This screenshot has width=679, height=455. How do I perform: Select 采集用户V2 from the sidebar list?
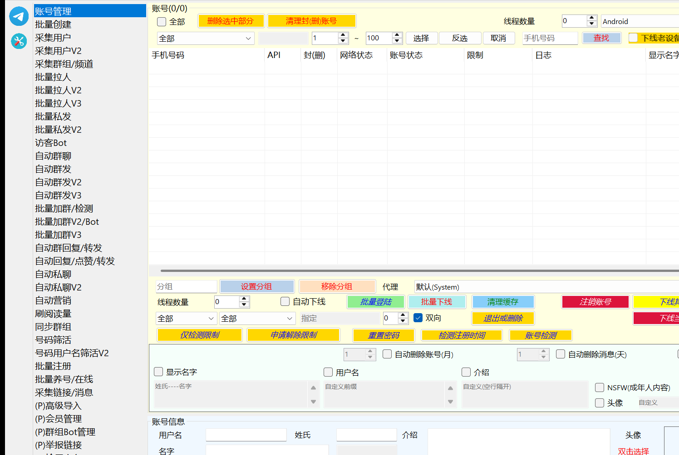(x=58, y=51)
